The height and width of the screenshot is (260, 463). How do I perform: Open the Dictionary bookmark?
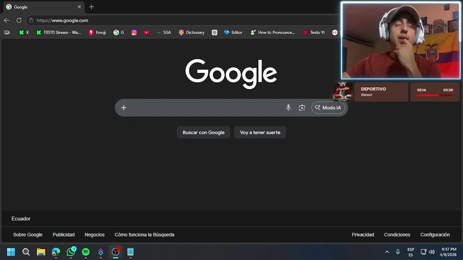click(x=192, y=32)
